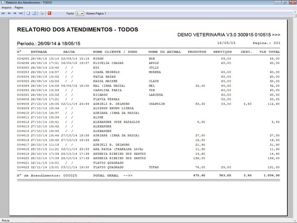The image size is (297, 223).
Task: Click client name 'PAULA BADAN'
Action: (x=104, y=77)
